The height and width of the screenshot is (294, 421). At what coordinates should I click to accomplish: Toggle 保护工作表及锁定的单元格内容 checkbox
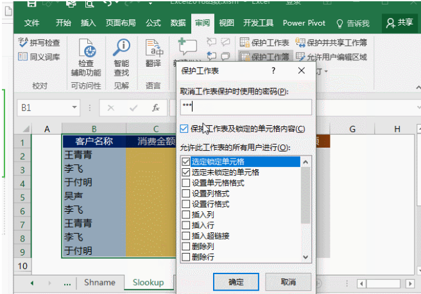[184, 129]
